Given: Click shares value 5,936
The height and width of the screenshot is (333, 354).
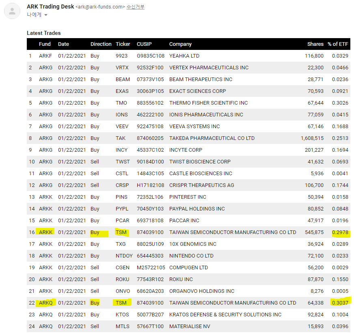Looking at the screenshot, I should click(317, 174).
